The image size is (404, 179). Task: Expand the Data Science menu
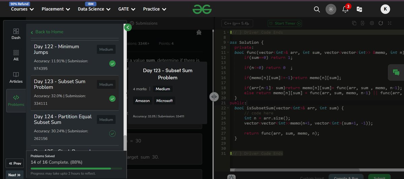click(95, 9)
